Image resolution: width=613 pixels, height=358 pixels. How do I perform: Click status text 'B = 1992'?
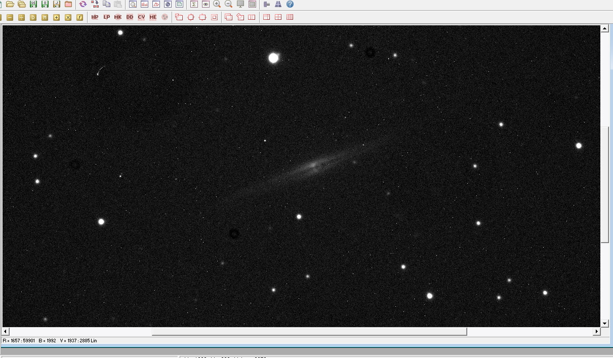click(x=47, y=341)
